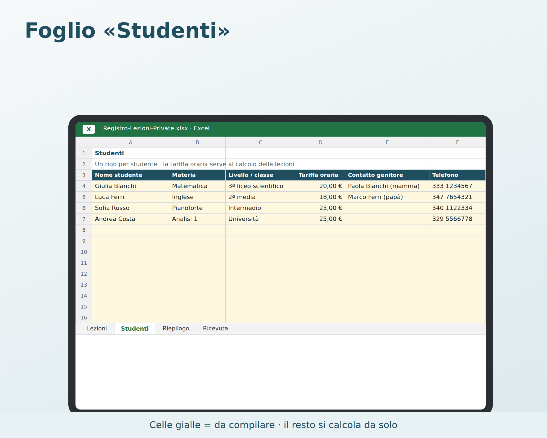Image resolution: width=547 pixels, height=438 pixels.
Task: Click the 'Un rigo per studente' note cell
Action: (130, 164)
